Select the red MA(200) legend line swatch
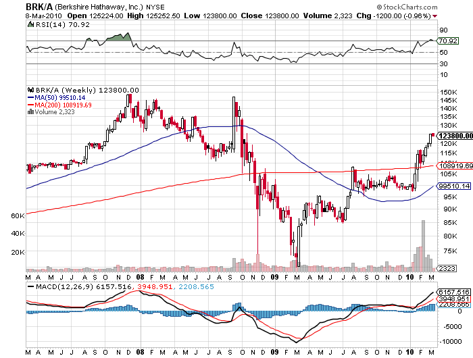This screenshot has height=358, width=473. click(x=30, y=105)
